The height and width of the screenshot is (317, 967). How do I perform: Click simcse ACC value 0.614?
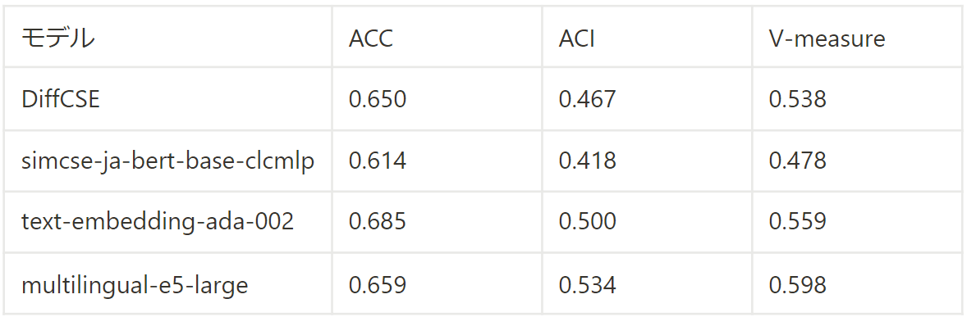click(378, 161)
